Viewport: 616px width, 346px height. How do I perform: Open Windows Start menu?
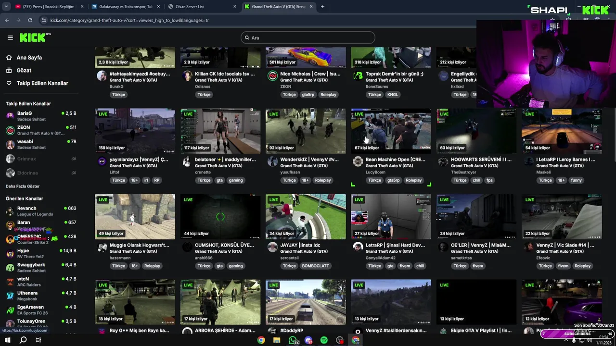7,340
